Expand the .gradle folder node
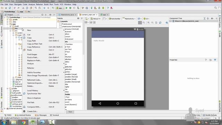Image resolution: width=222 pixels, height=125 pixels. (x=8, y=19)
